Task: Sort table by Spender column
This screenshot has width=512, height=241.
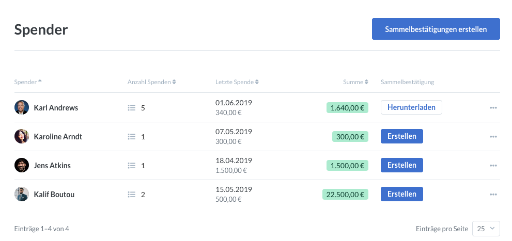Action: point(28,82)
